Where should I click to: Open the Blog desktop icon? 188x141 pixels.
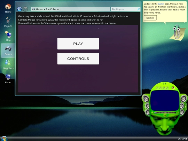click(x=8, y=36)
